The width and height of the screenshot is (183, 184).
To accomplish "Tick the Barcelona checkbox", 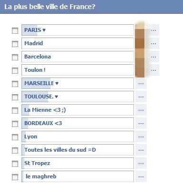I will [15, 57].
